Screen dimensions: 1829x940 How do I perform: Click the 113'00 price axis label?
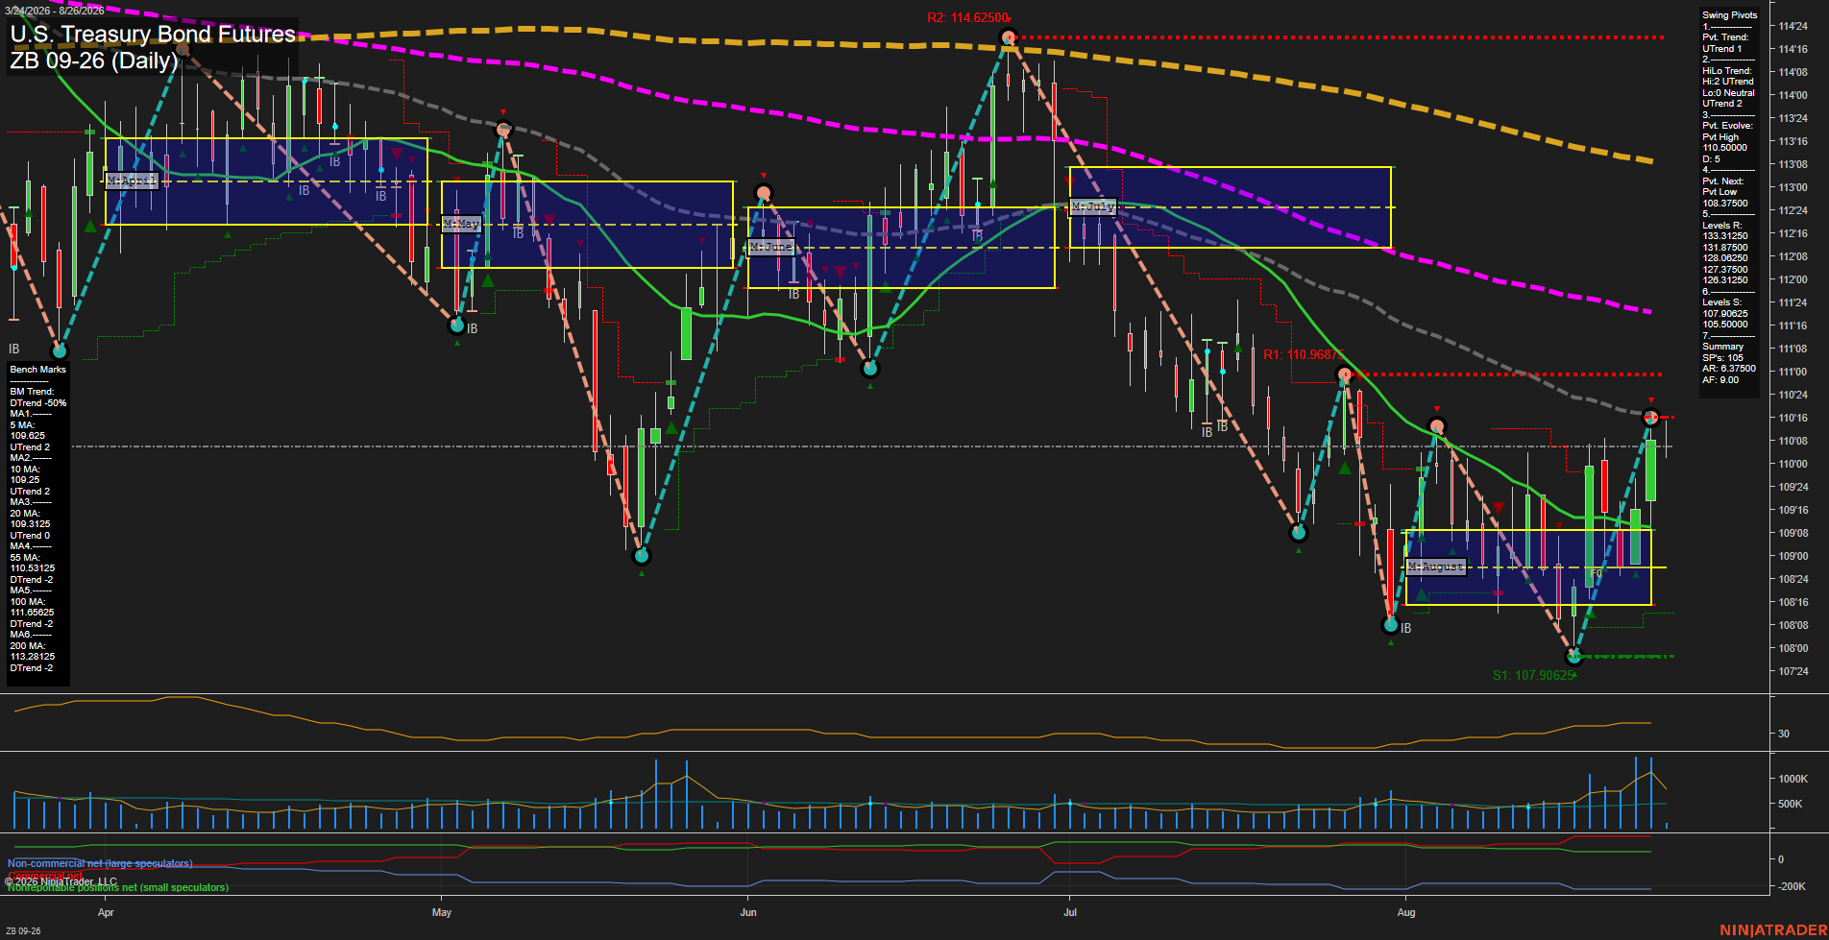(1793, 187)
